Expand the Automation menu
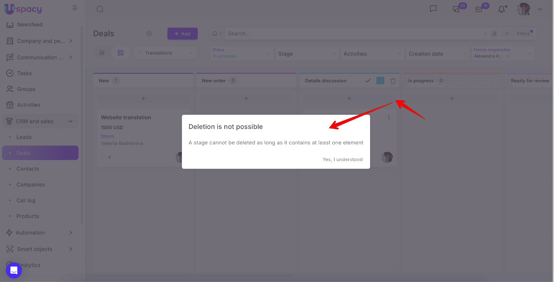The image size is (554, 282). [x=40, y=233]
